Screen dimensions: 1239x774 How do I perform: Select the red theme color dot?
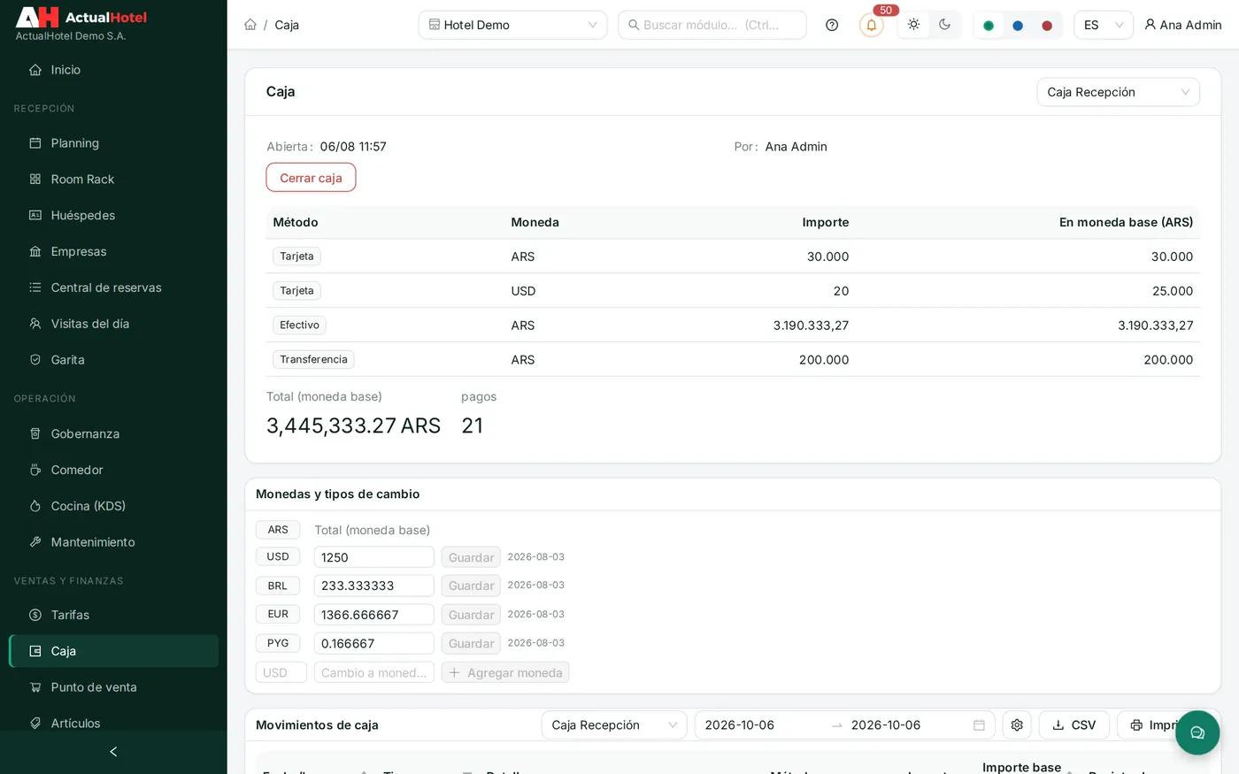[x=1047, y=26]
